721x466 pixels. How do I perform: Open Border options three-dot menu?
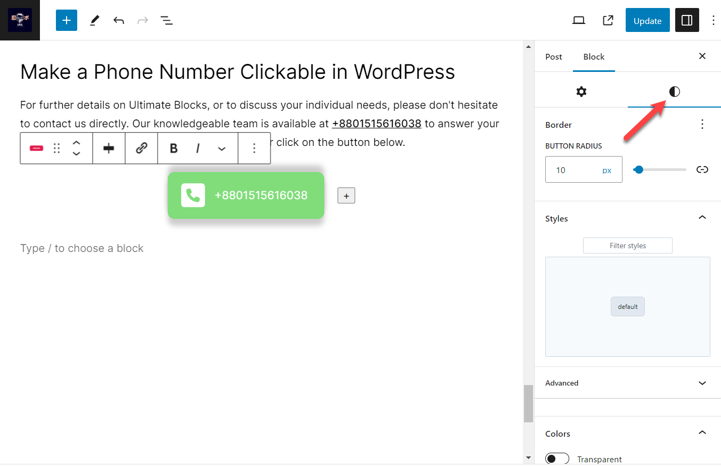click(x=702, y=125)
